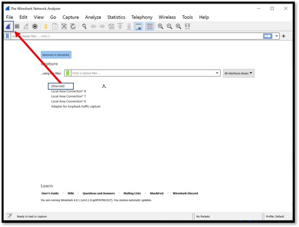The width and height of the screenshot is (299, 227).
Task: Expand the capture filter dropdown arrow
Action: click(217, 73)
